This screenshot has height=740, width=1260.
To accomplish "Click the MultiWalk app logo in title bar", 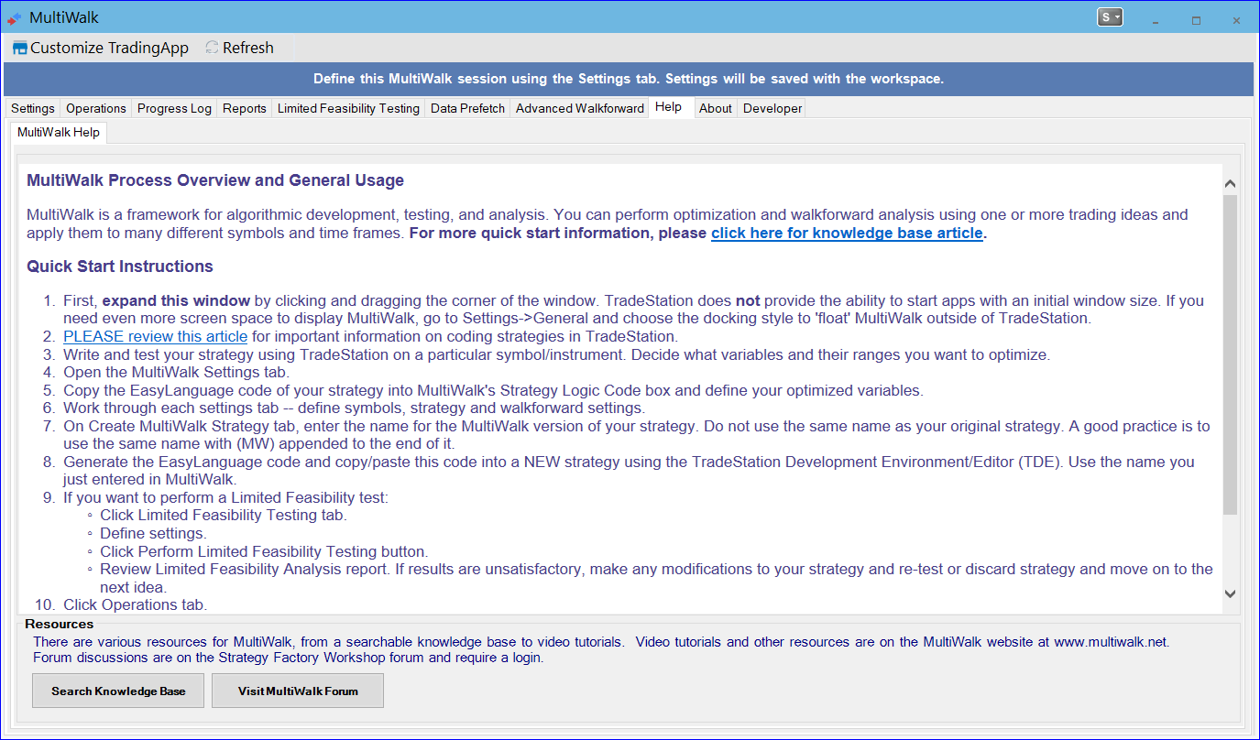I will pos(14,17).
